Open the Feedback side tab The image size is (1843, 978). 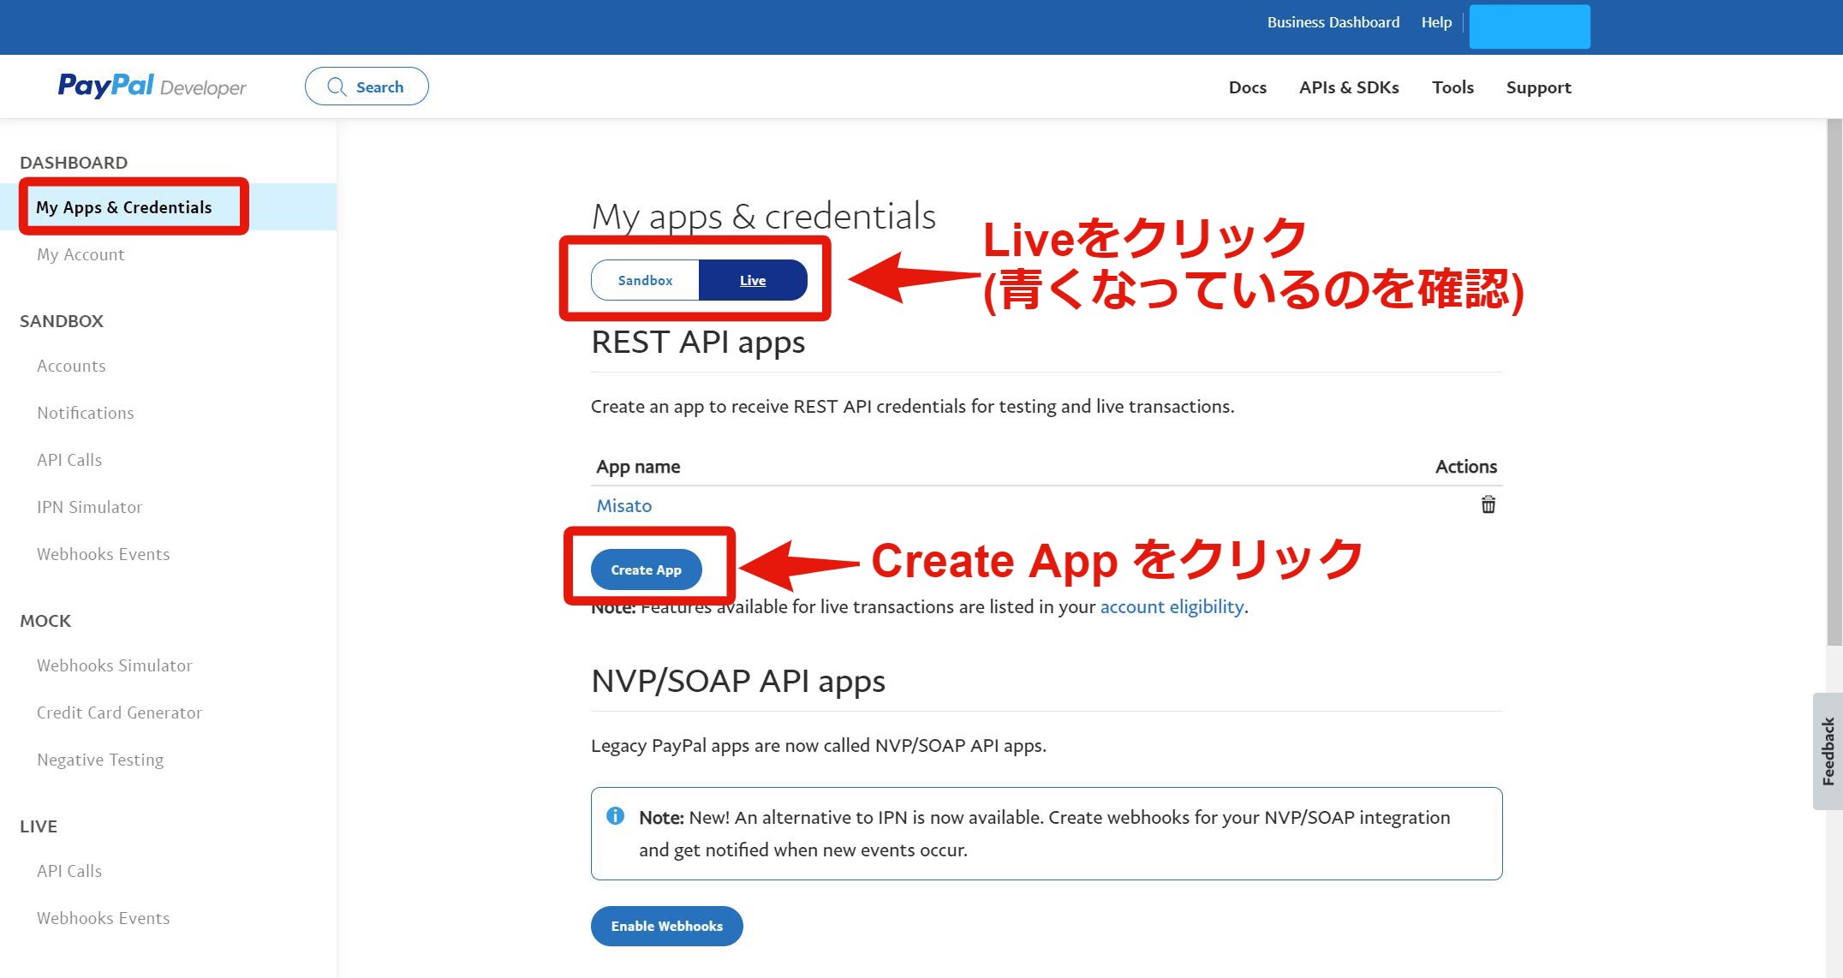pos(1828,751)
